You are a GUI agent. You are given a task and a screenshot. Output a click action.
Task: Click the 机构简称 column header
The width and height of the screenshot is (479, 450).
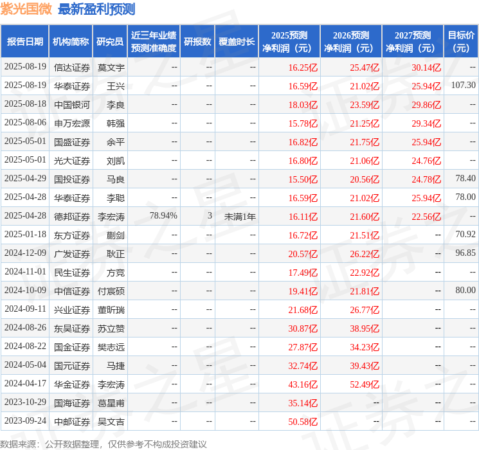click(x=71, y=42)
